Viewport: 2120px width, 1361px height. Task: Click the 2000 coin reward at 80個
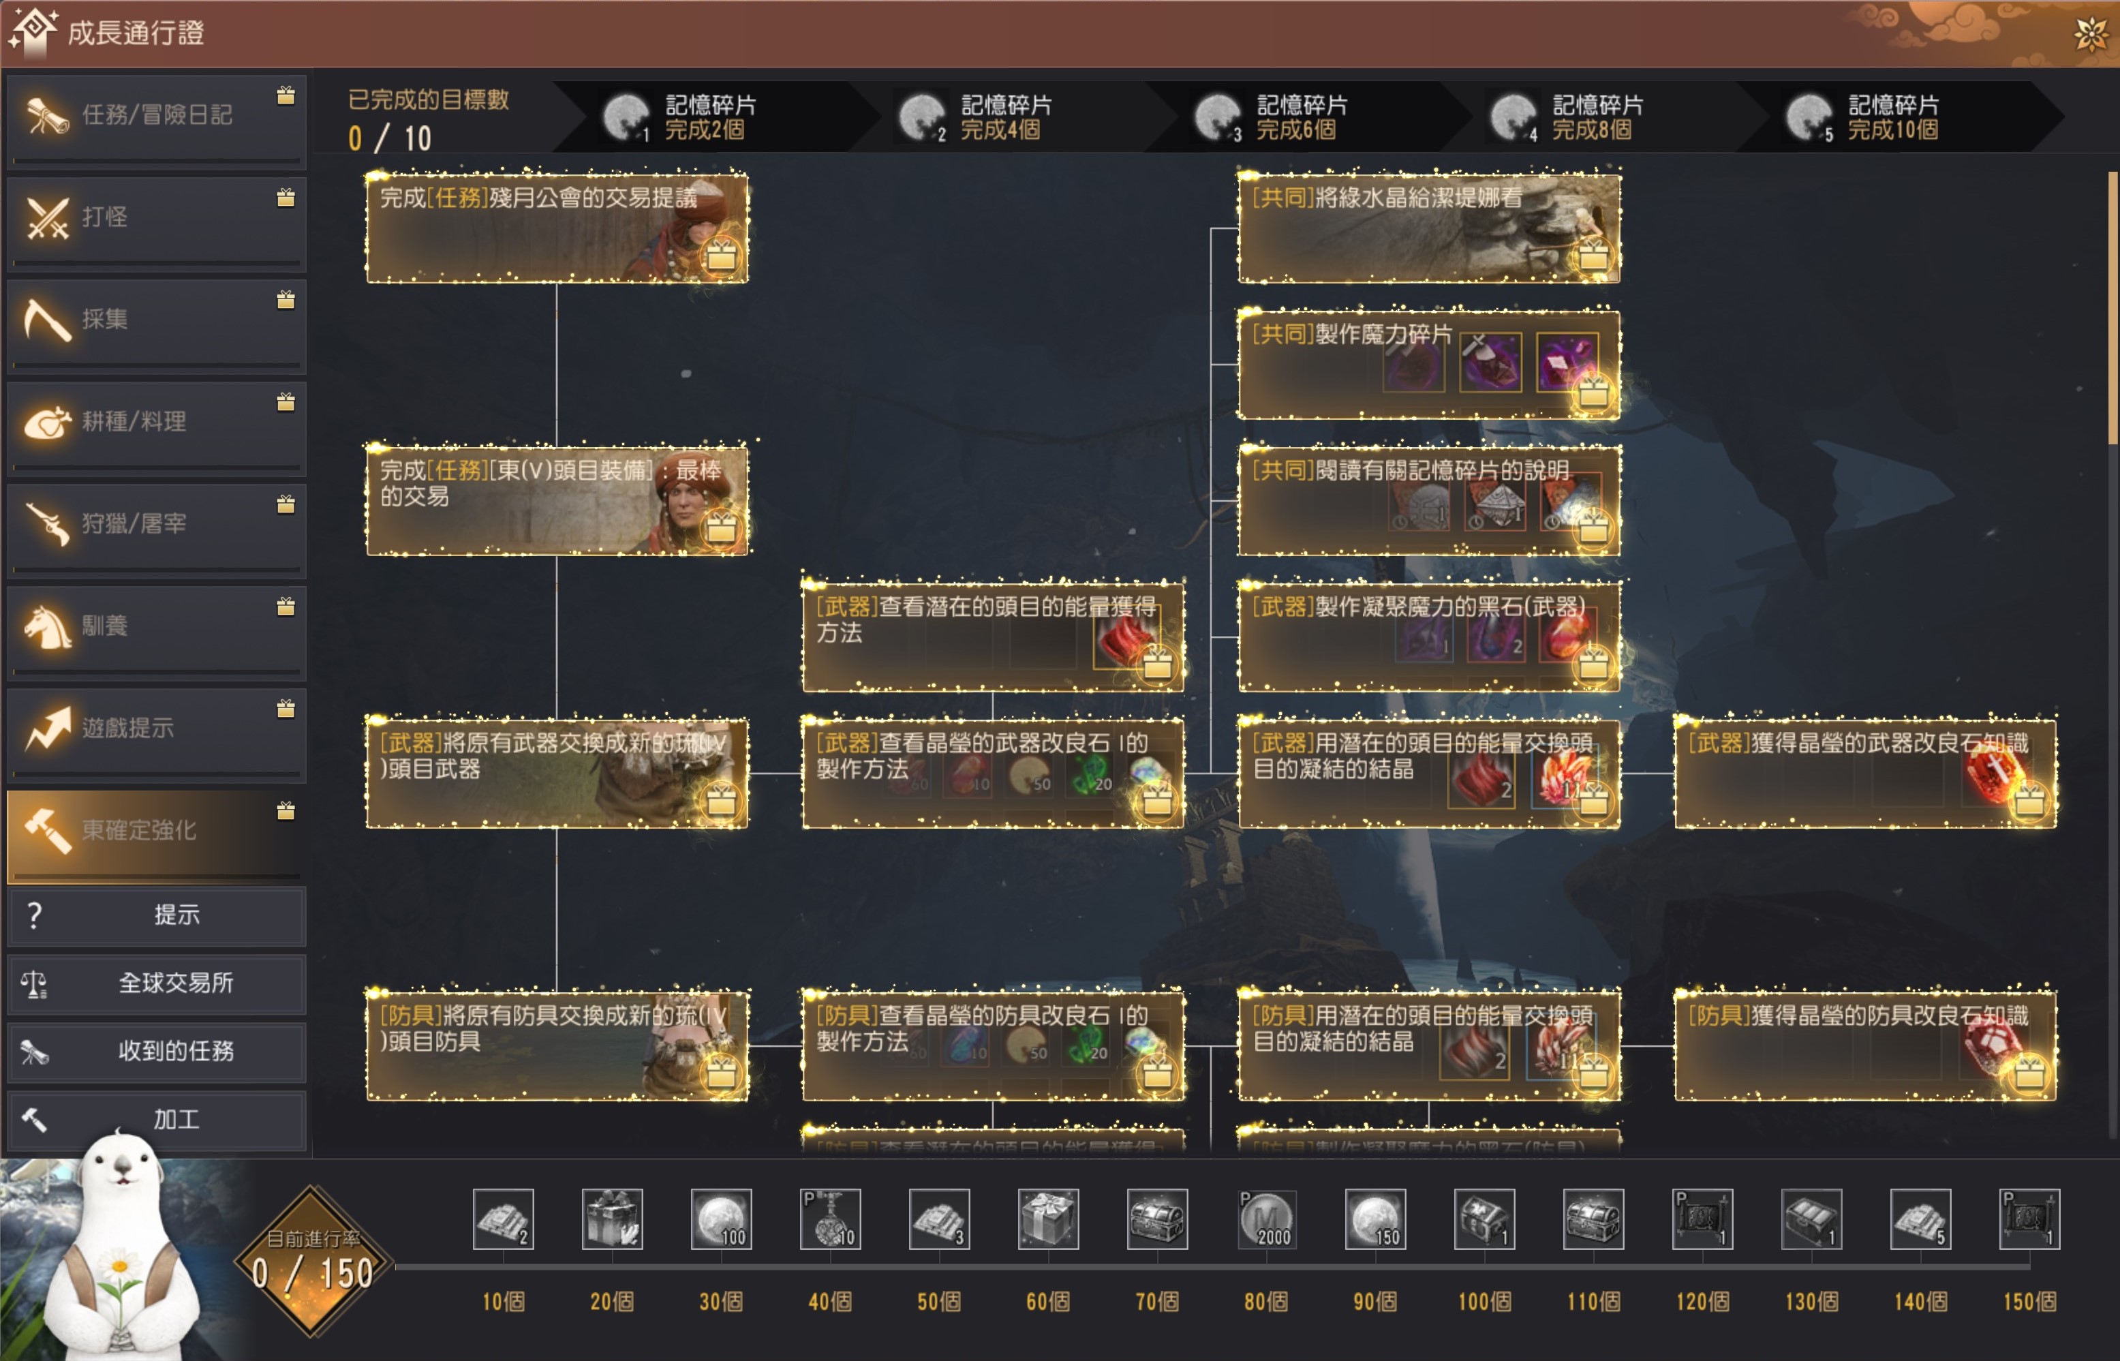[x=1265, y=1219]
